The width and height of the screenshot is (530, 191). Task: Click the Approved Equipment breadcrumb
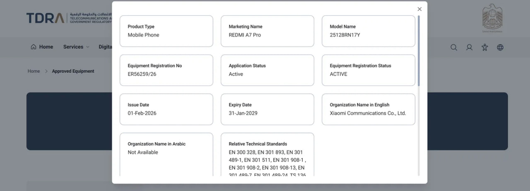(x=73, y=71)
